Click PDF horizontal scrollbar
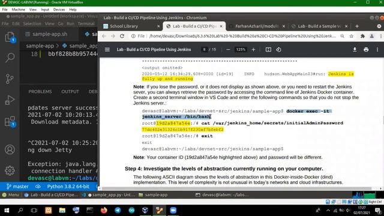 point(236,188)
